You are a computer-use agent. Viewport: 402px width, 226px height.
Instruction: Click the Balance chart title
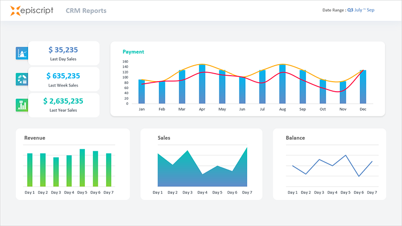[295, 138]
